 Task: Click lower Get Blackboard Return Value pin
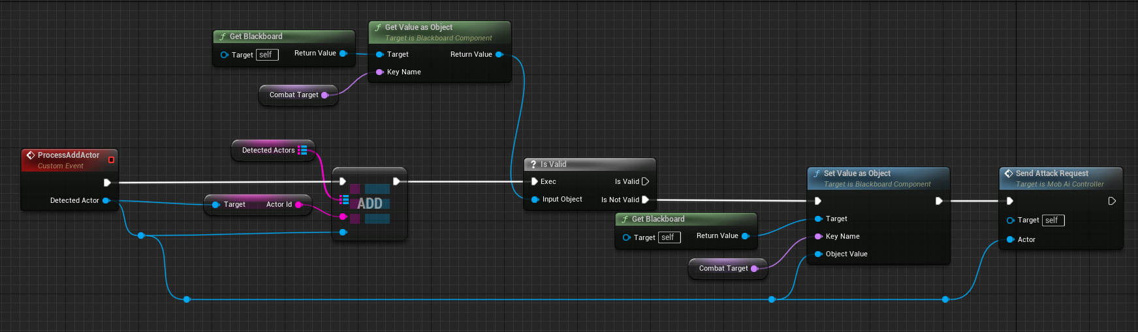click(x=746, y=236)
